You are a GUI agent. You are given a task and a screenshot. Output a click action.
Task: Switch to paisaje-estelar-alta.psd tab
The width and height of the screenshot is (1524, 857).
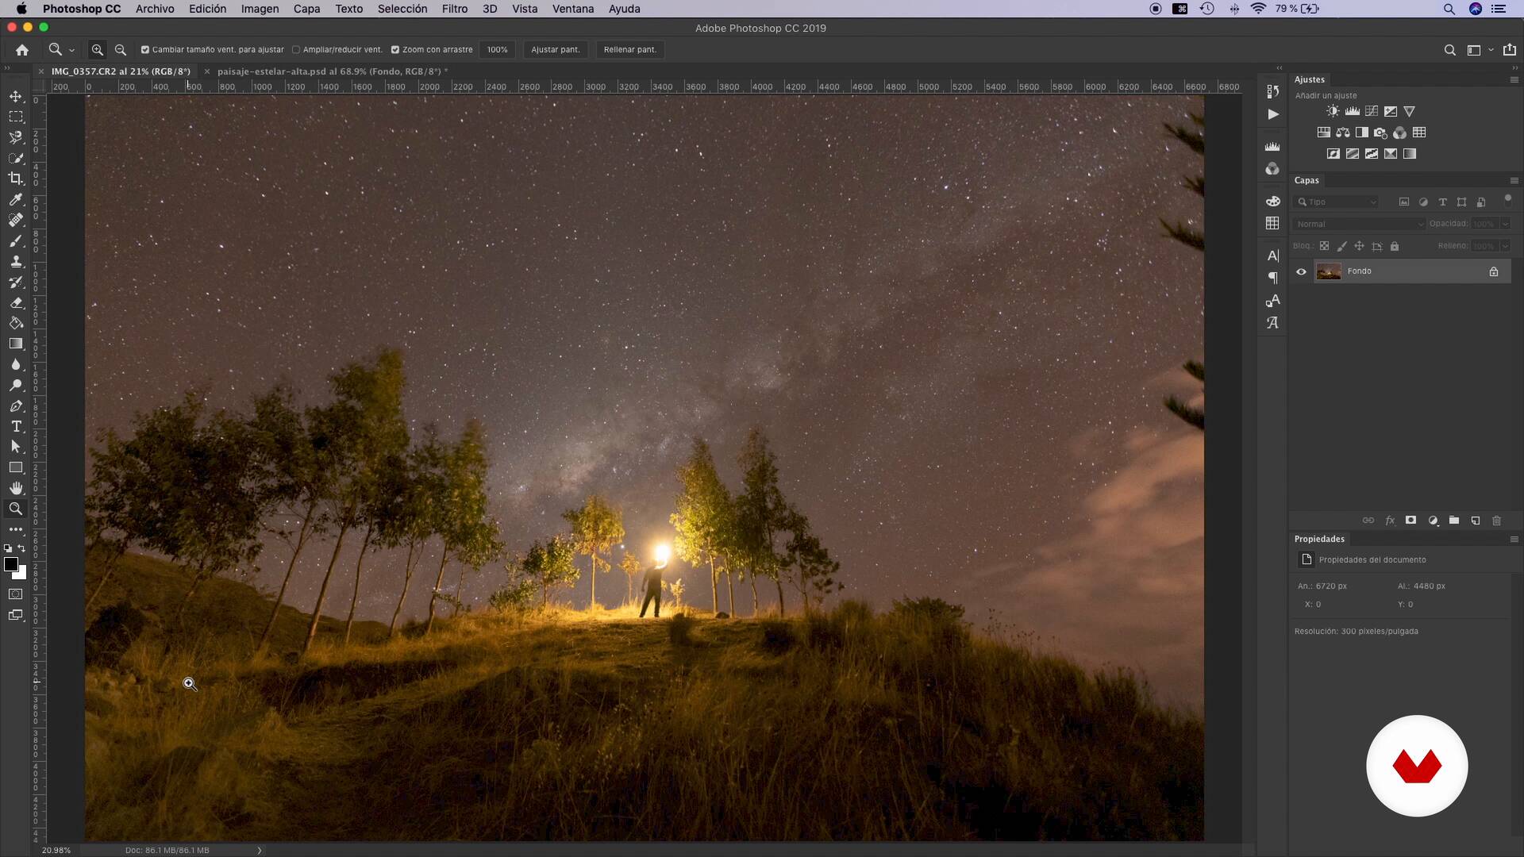(328, 71)
